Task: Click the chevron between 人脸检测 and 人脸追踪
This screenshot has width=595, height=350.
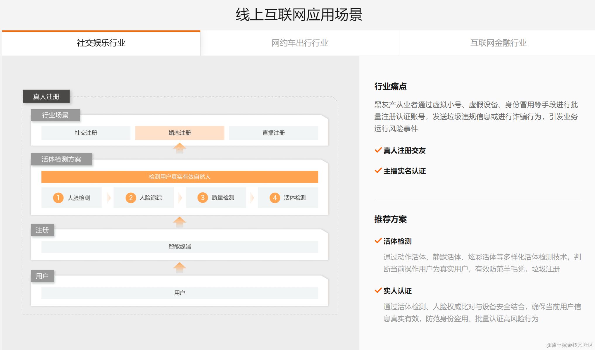Action: [x=108, y=198]
